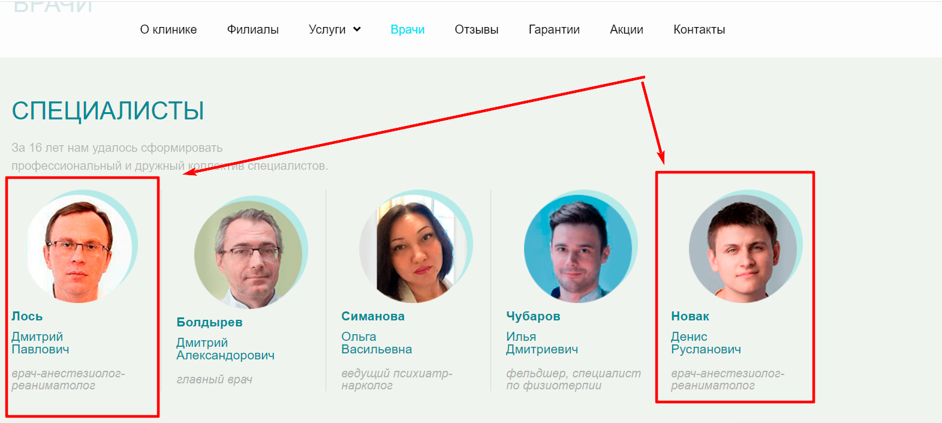This screenshot has width=942, height=423.
Task: Click the photo of Чубаров
Action: coord(578,248)
